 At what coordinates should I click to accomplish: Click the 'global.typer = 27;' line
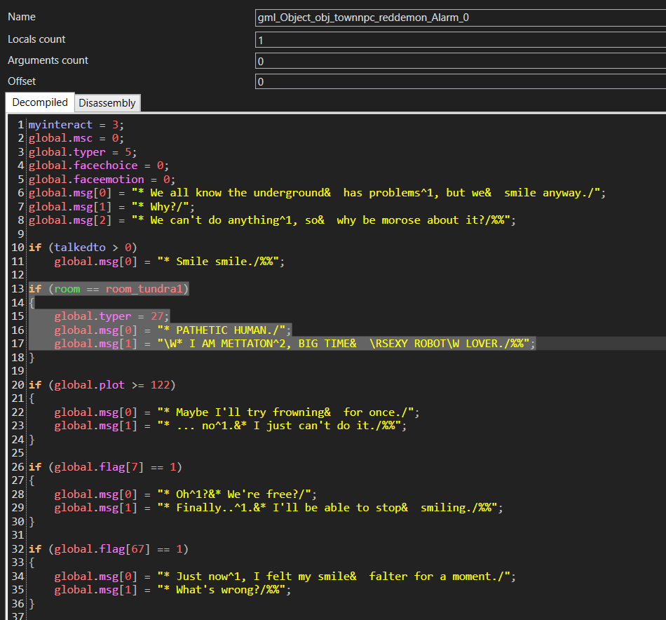[111, 316]
